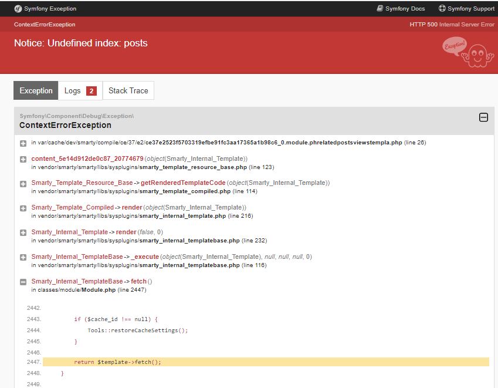Collapse the Smarty_Internal_TemplateBase fetch trace entry
Image resolution: width=498 pixels, height=388 pixels.
point(23,282)
